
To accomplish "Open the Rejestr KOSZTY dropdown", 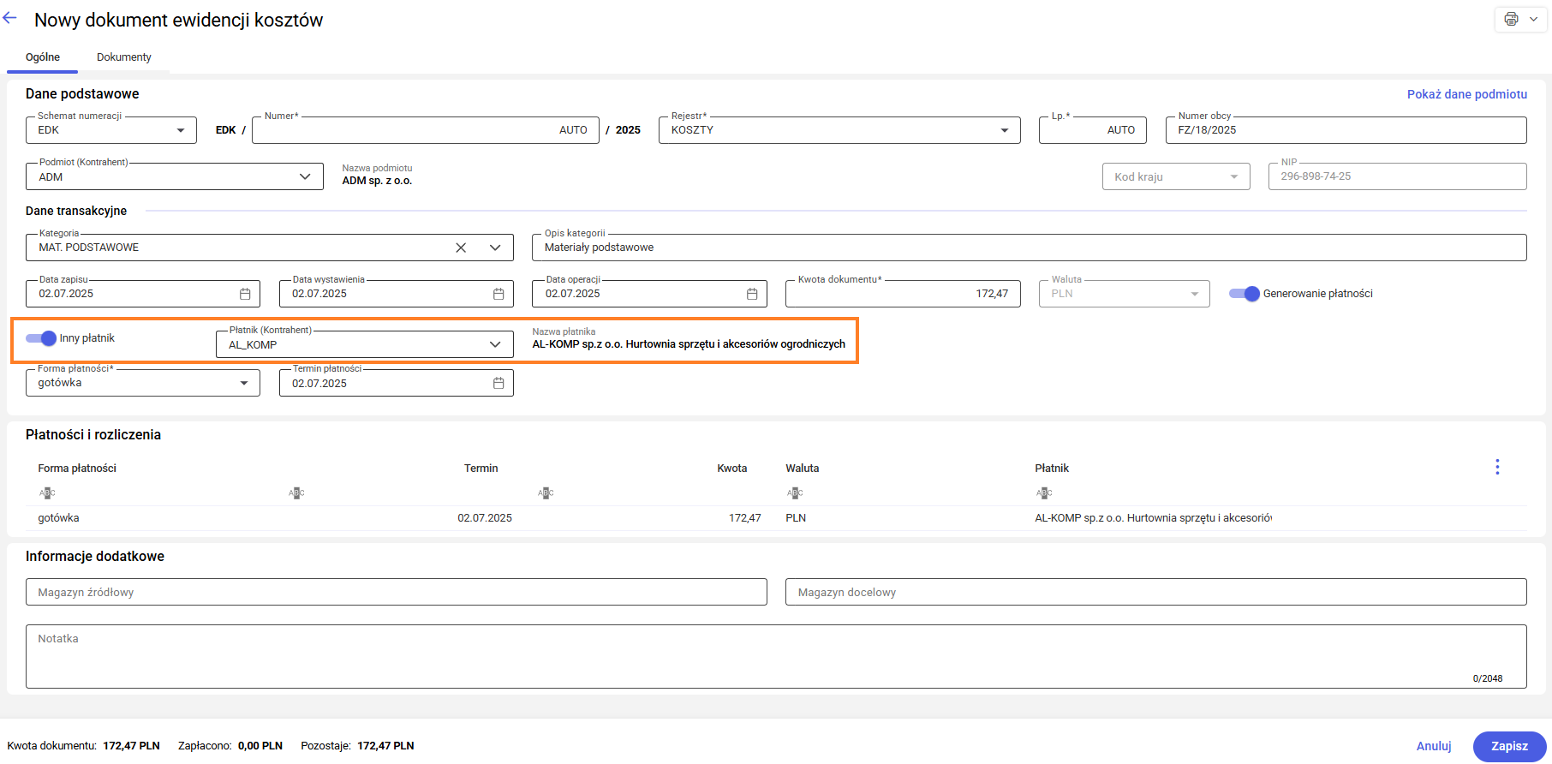I will 1004,130.
